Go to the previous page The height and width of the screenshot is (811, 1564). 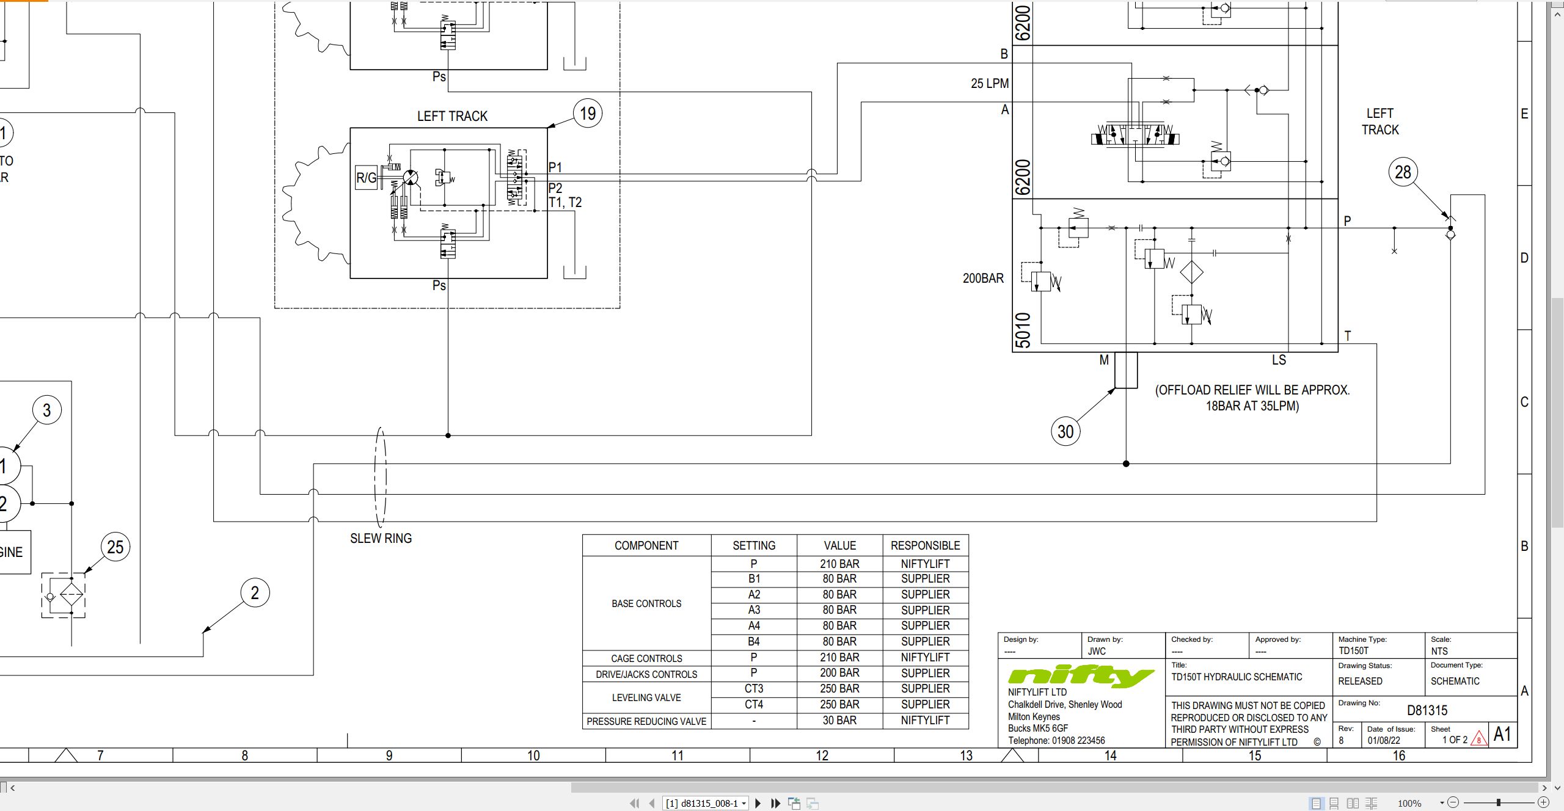click(652, 803)
